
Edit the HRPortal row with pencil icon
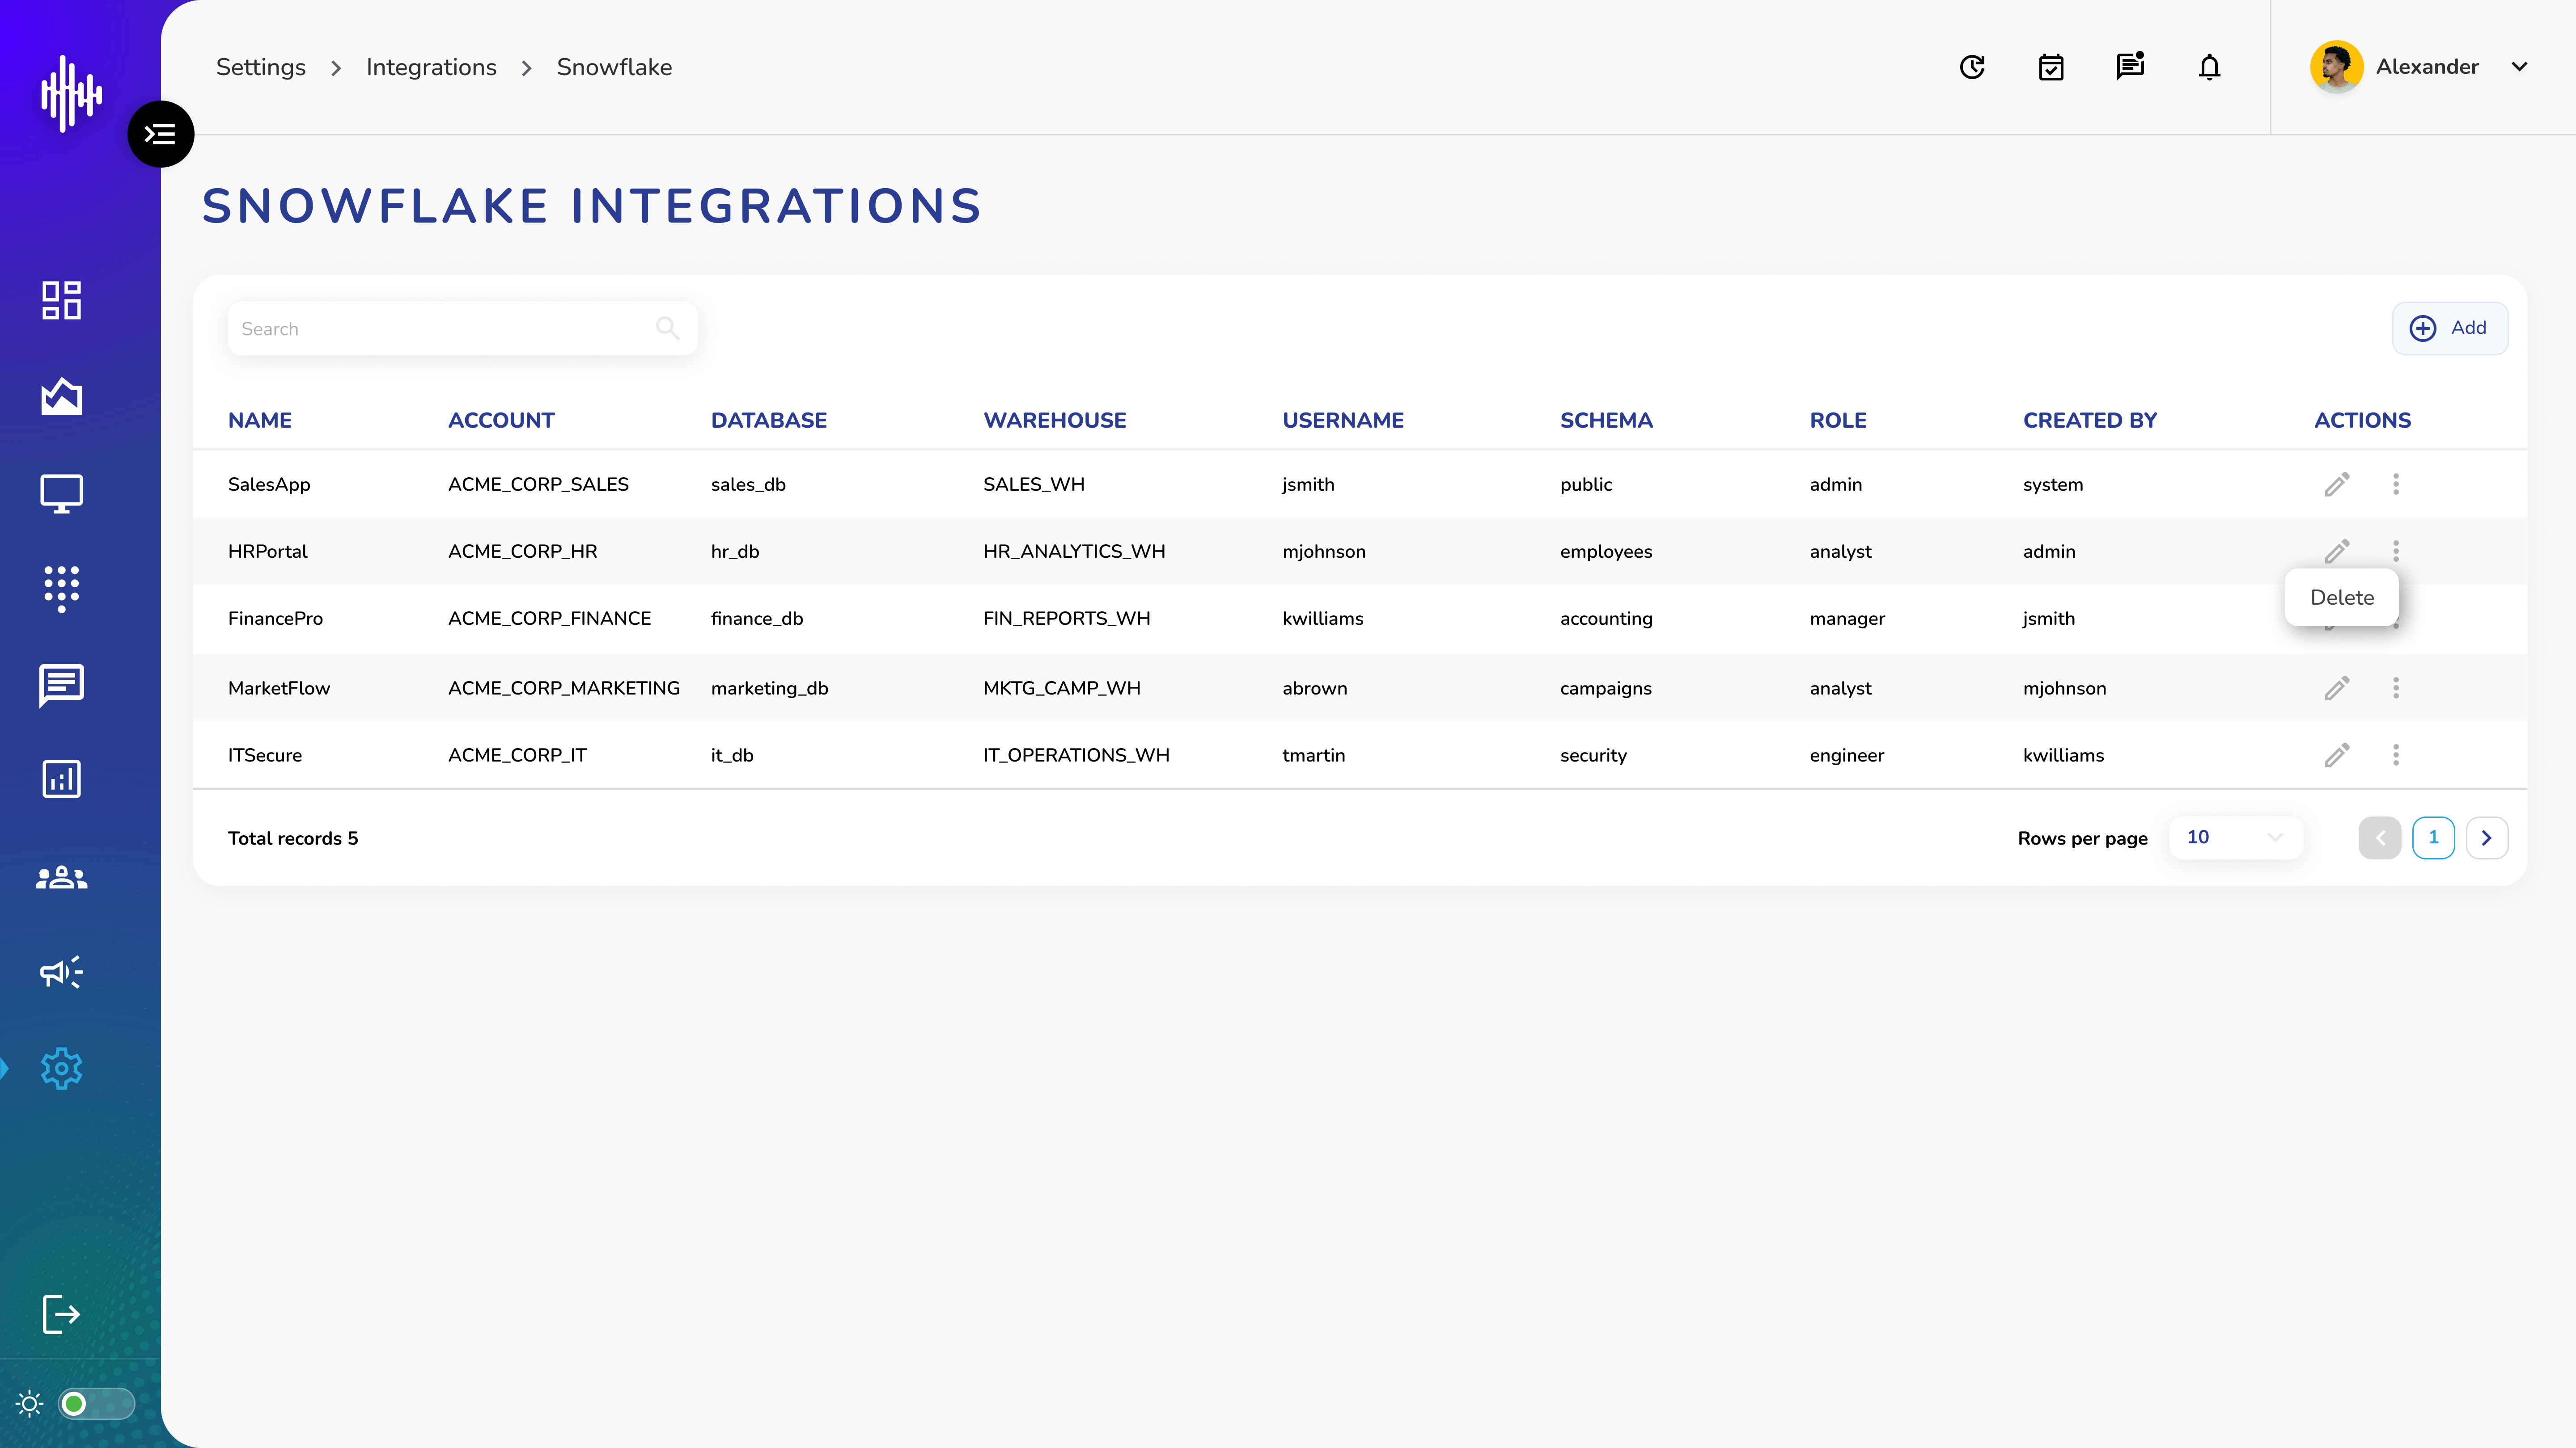pos(2337,551)
